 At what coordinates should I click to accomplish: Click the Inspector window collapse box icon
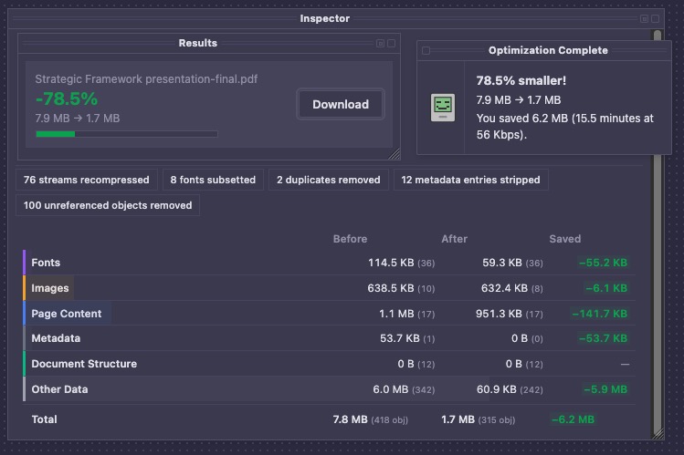coord(655,19)
